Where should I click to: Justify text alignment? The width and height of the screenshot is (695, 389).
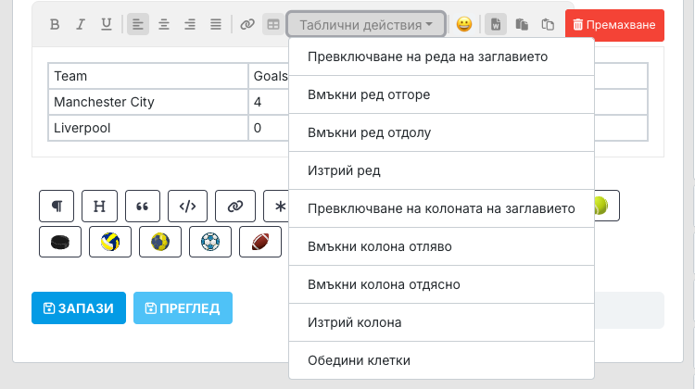click(216, 24)
